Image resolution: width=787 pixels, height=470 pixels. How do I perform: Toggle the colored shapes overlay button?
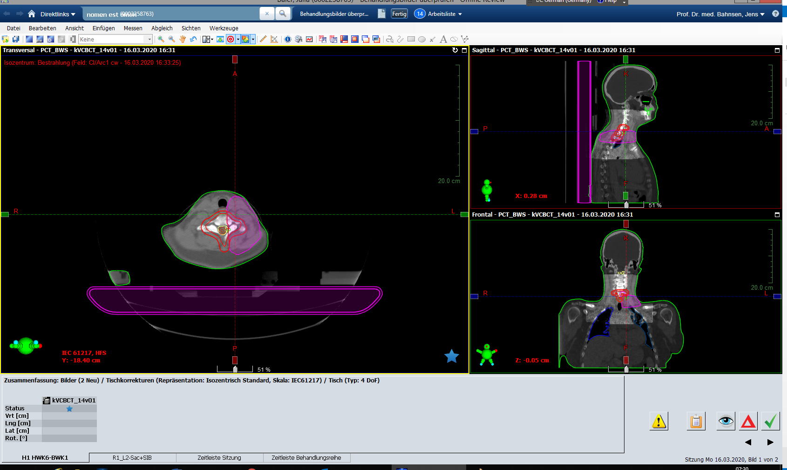click(245, 40)
